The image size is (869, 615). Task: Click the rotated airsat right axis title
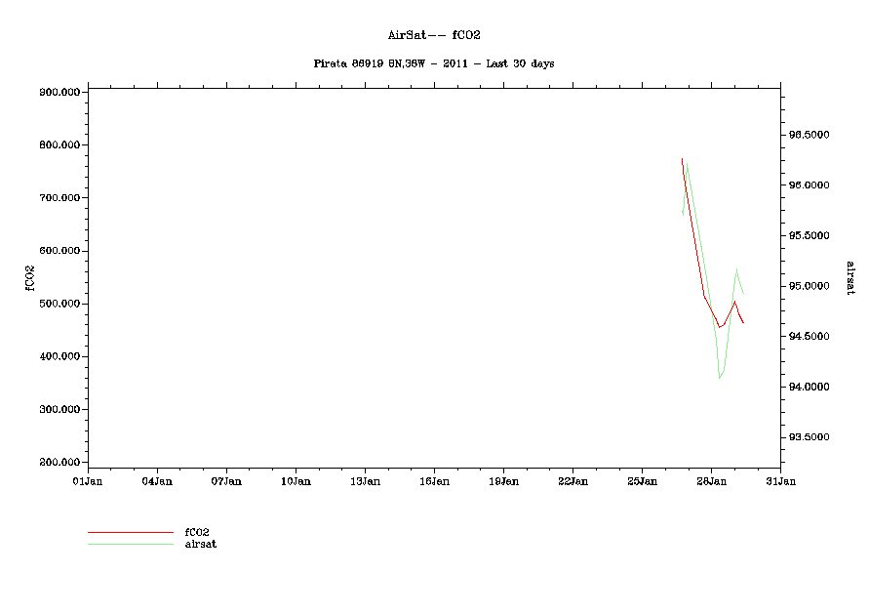click(x=849, y=277)
